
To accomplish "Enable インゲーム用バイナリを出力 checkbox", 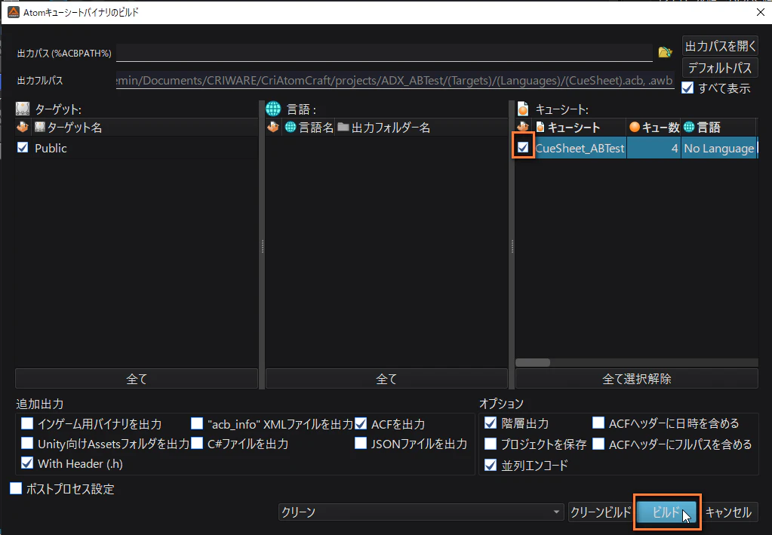I will (28, 423).
